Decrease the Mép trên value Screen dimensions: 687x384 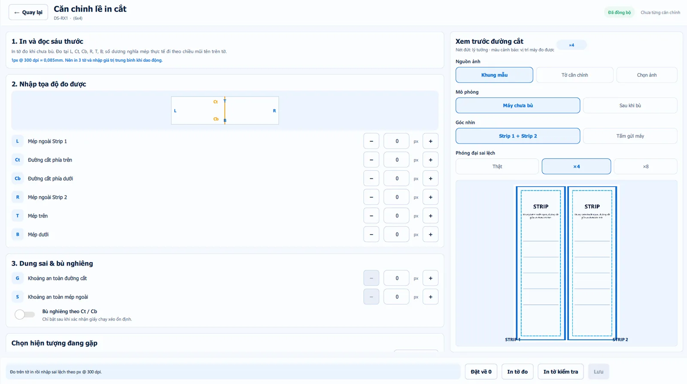click(371, 216)
